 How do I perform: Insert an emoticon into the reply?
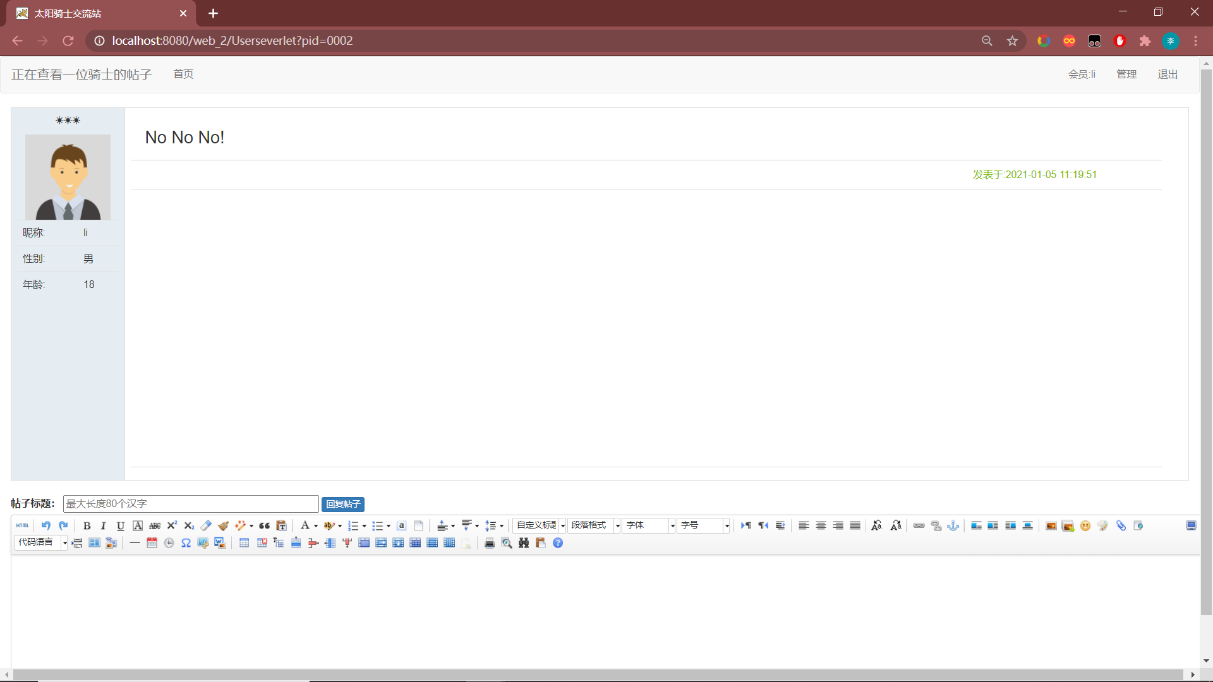[x=1085, y=525]
